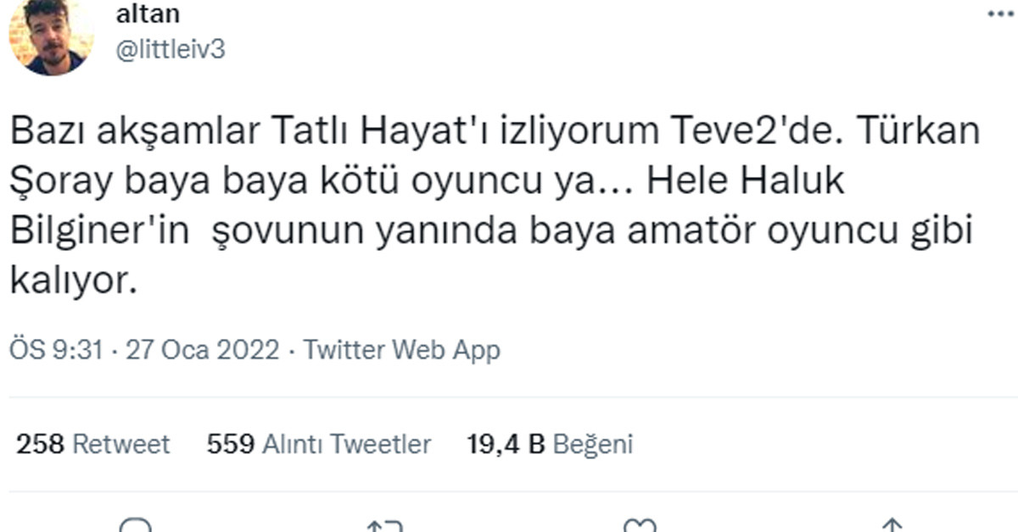
Task: Click the share upload arrow icon
Action: tap(891, 526)
